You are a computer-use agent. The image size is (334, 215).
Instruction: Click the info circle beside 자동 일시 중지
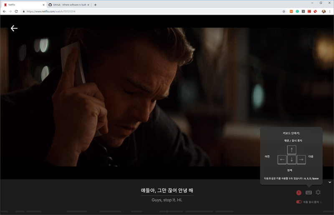coord(321,202)
